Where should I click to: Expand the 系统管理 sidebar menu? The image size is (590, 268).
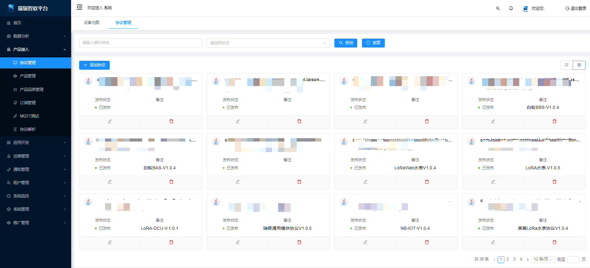click(x=36, y=209)
